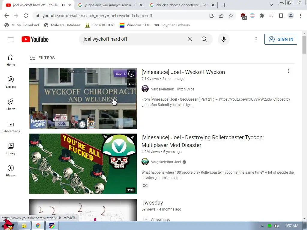Open action menu for Wyckoff Wyckon video

coord(288,71)
